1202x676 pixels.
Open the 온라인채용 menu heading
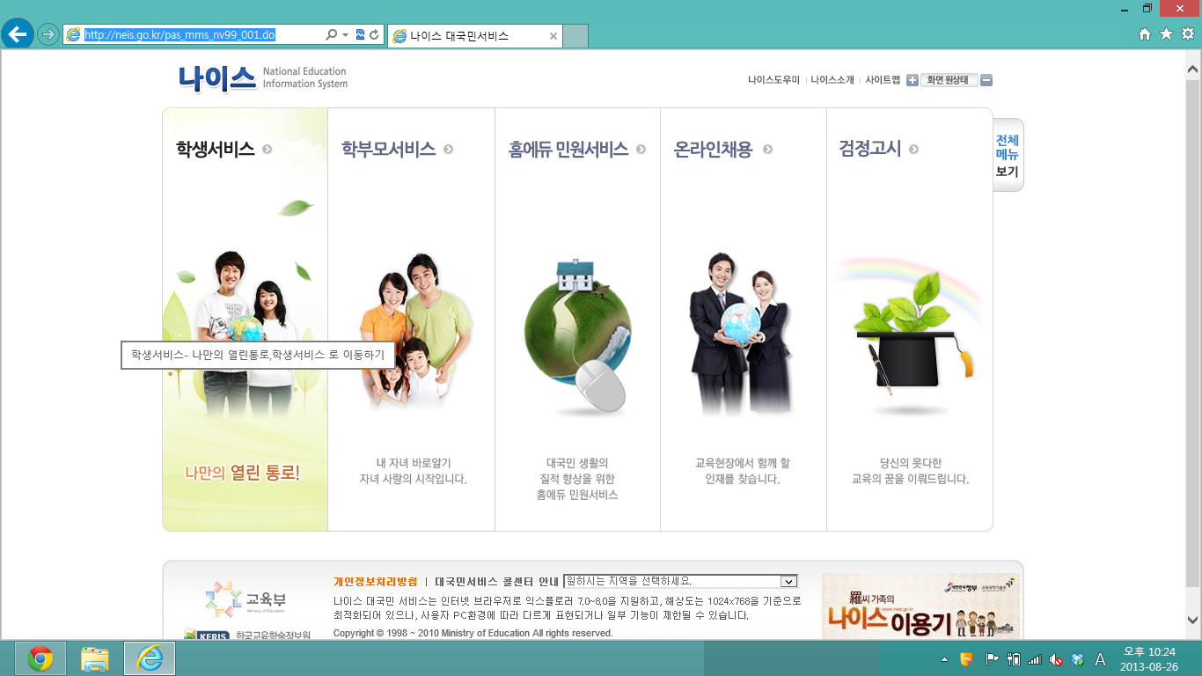click(713, 150)
